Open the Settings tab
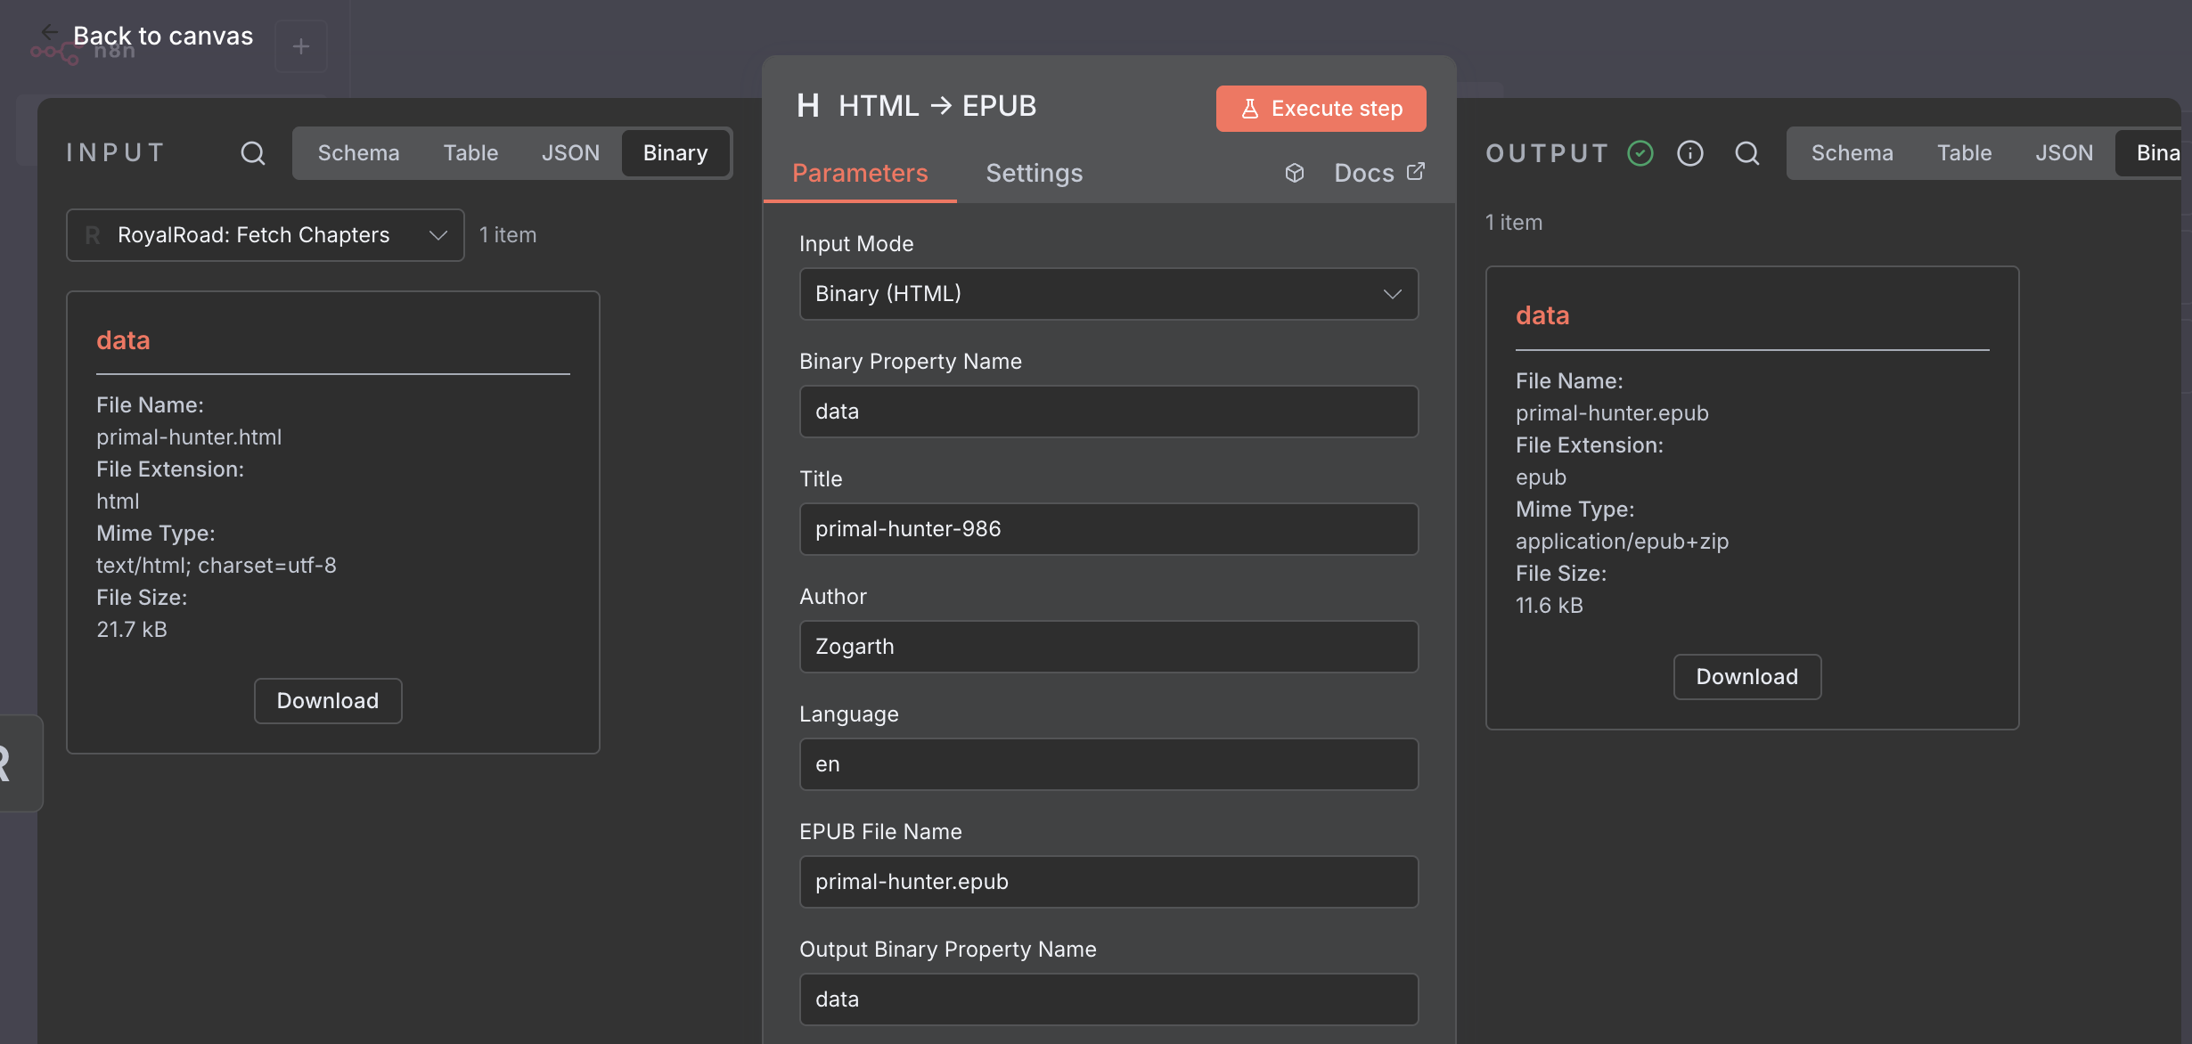Screen dimensions: 2192x1044 1034,173
